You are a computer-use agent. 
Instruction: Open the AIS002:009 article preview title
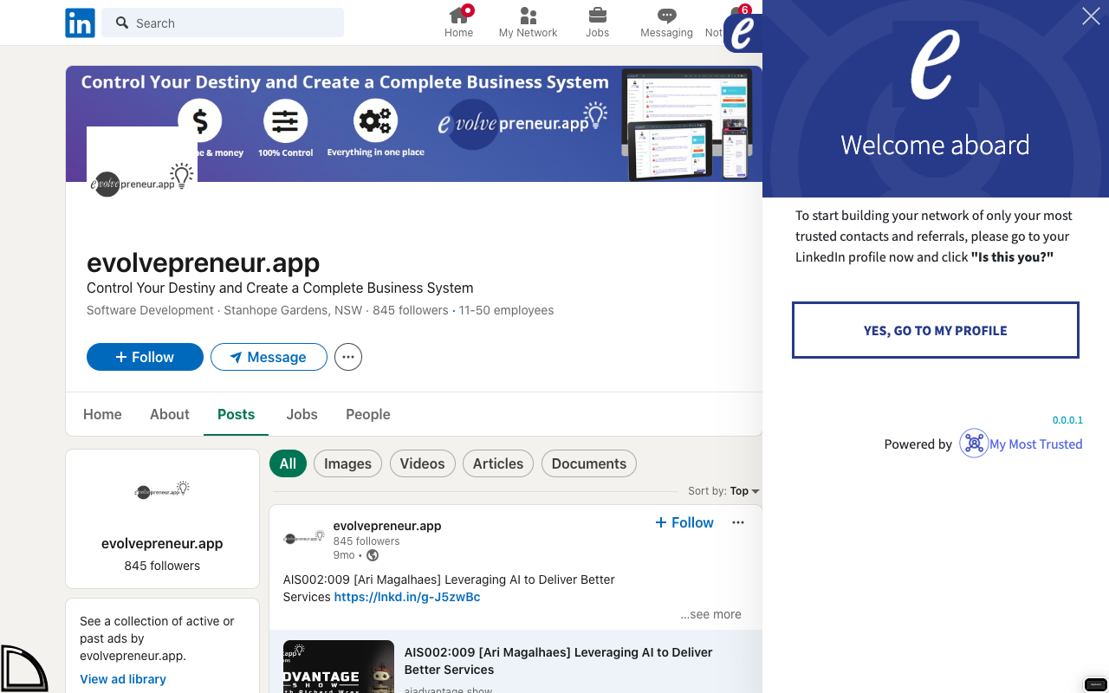559,661
